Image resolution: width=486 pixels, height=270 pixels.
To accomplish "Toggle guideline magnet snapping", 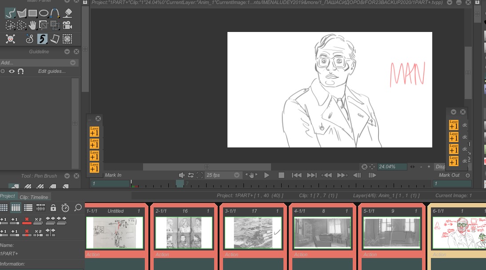I will [20, 71].
